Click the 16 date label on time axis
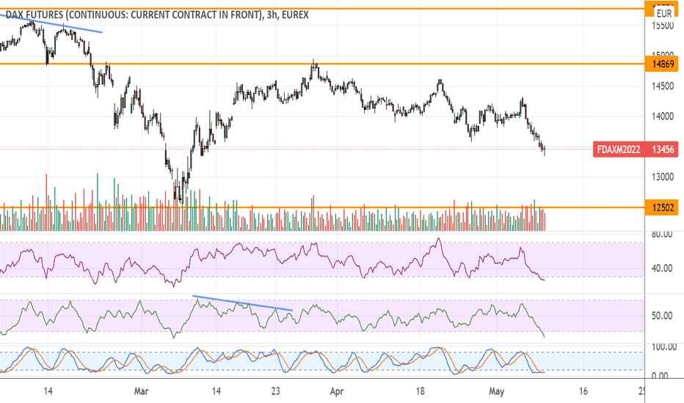Image resolution: width=684 pixels, height=403 pixels. pyautogui.click(x=583, y=391)
